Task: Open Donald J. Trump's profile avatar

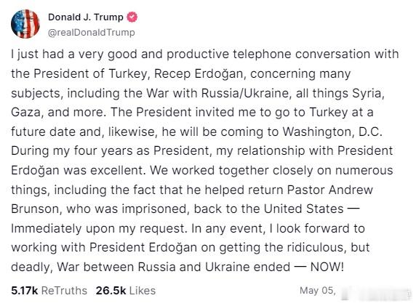Action: click(25, 23)
